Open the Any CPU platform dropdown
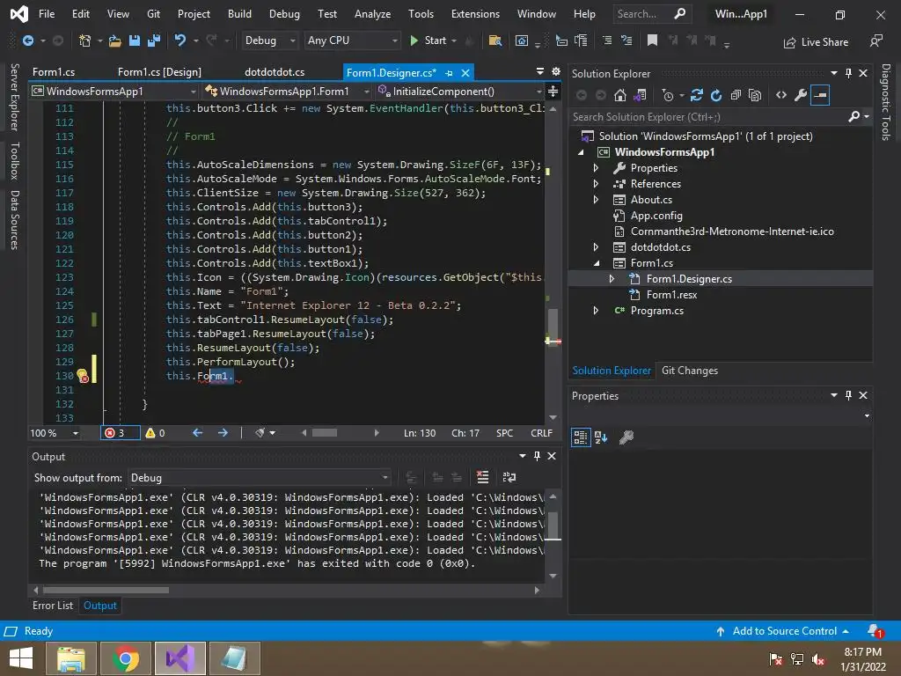 click(351, 40)
